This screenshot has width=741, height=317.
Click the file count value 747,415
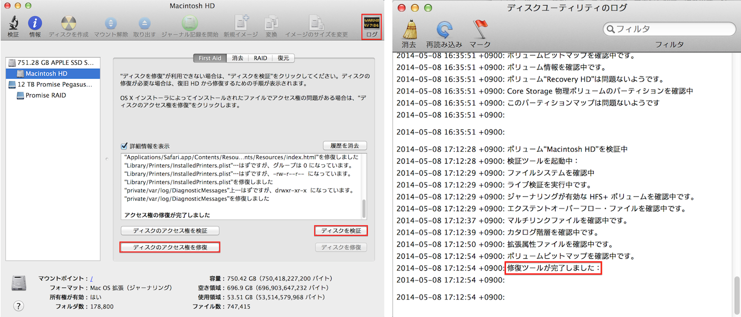[239, 306]
